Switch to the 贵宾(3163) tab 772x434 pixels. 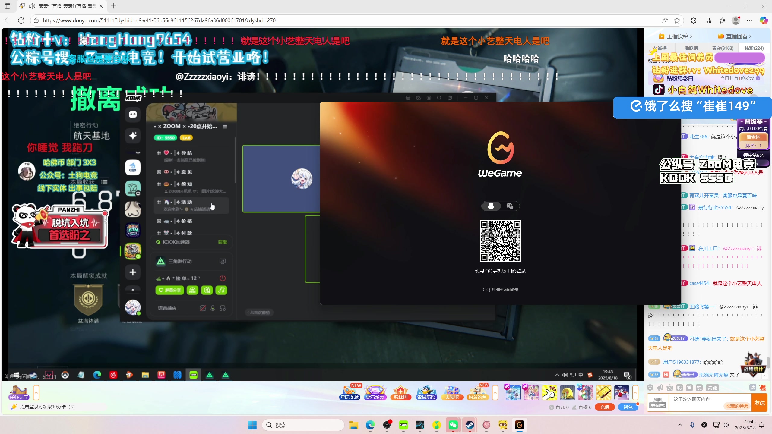click(x=723, y=48)
